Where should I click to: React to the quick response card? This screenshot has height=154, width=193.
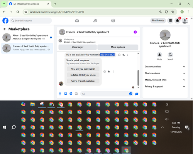coord(105,72)
